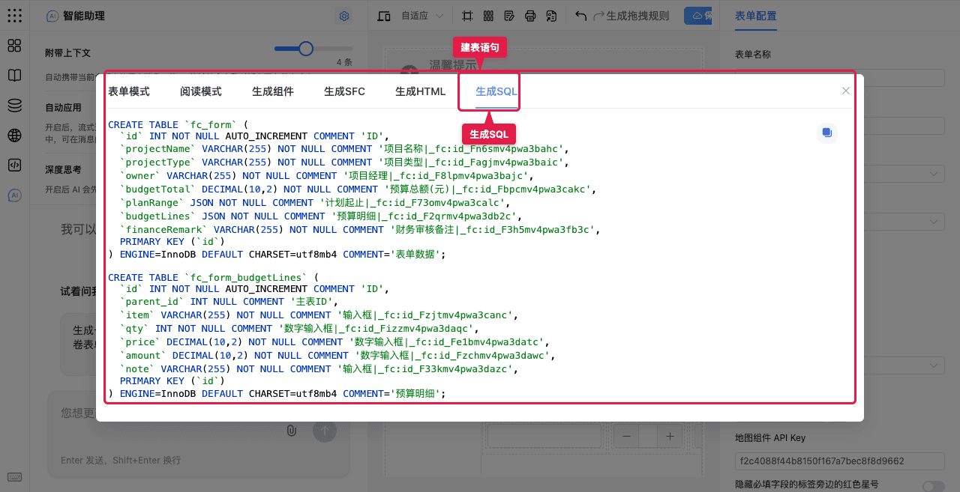The height and width of the screenshot is (492, 960).
Task: Click the device preview icon in toolbar
Action: tap(384, 16)
